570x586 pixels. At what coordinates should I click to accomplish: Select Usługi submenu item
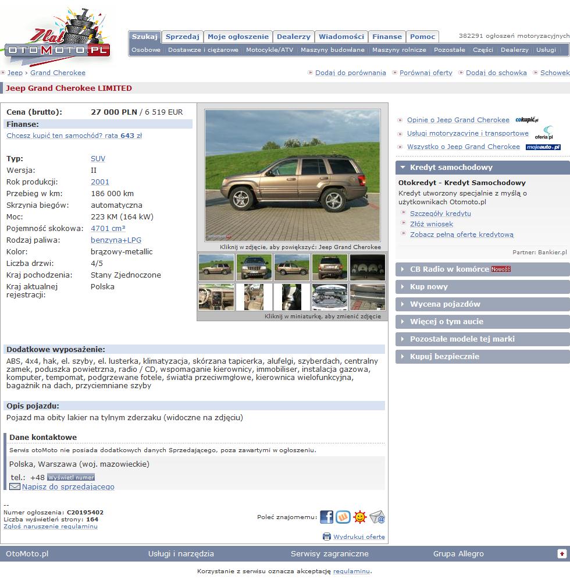[x=546, y=49]
